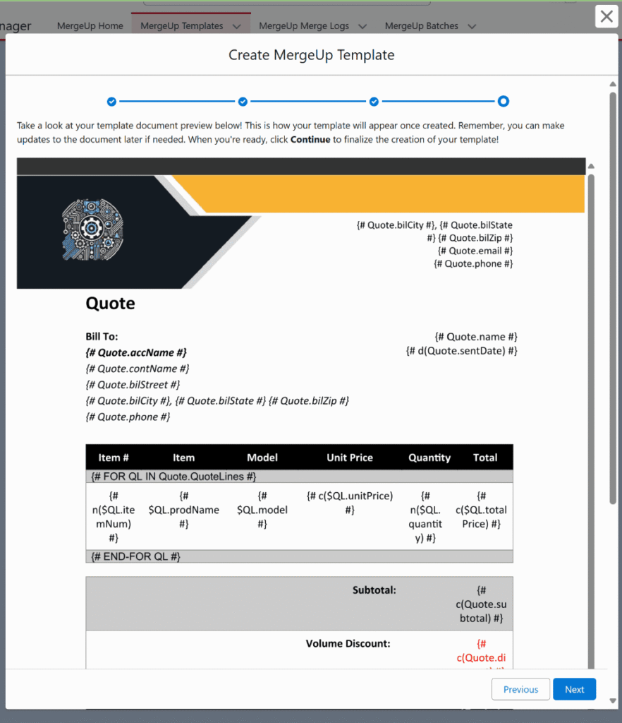
Task: Expand the MergeUp Merge Logs dropdown
Action: point(362,25)
